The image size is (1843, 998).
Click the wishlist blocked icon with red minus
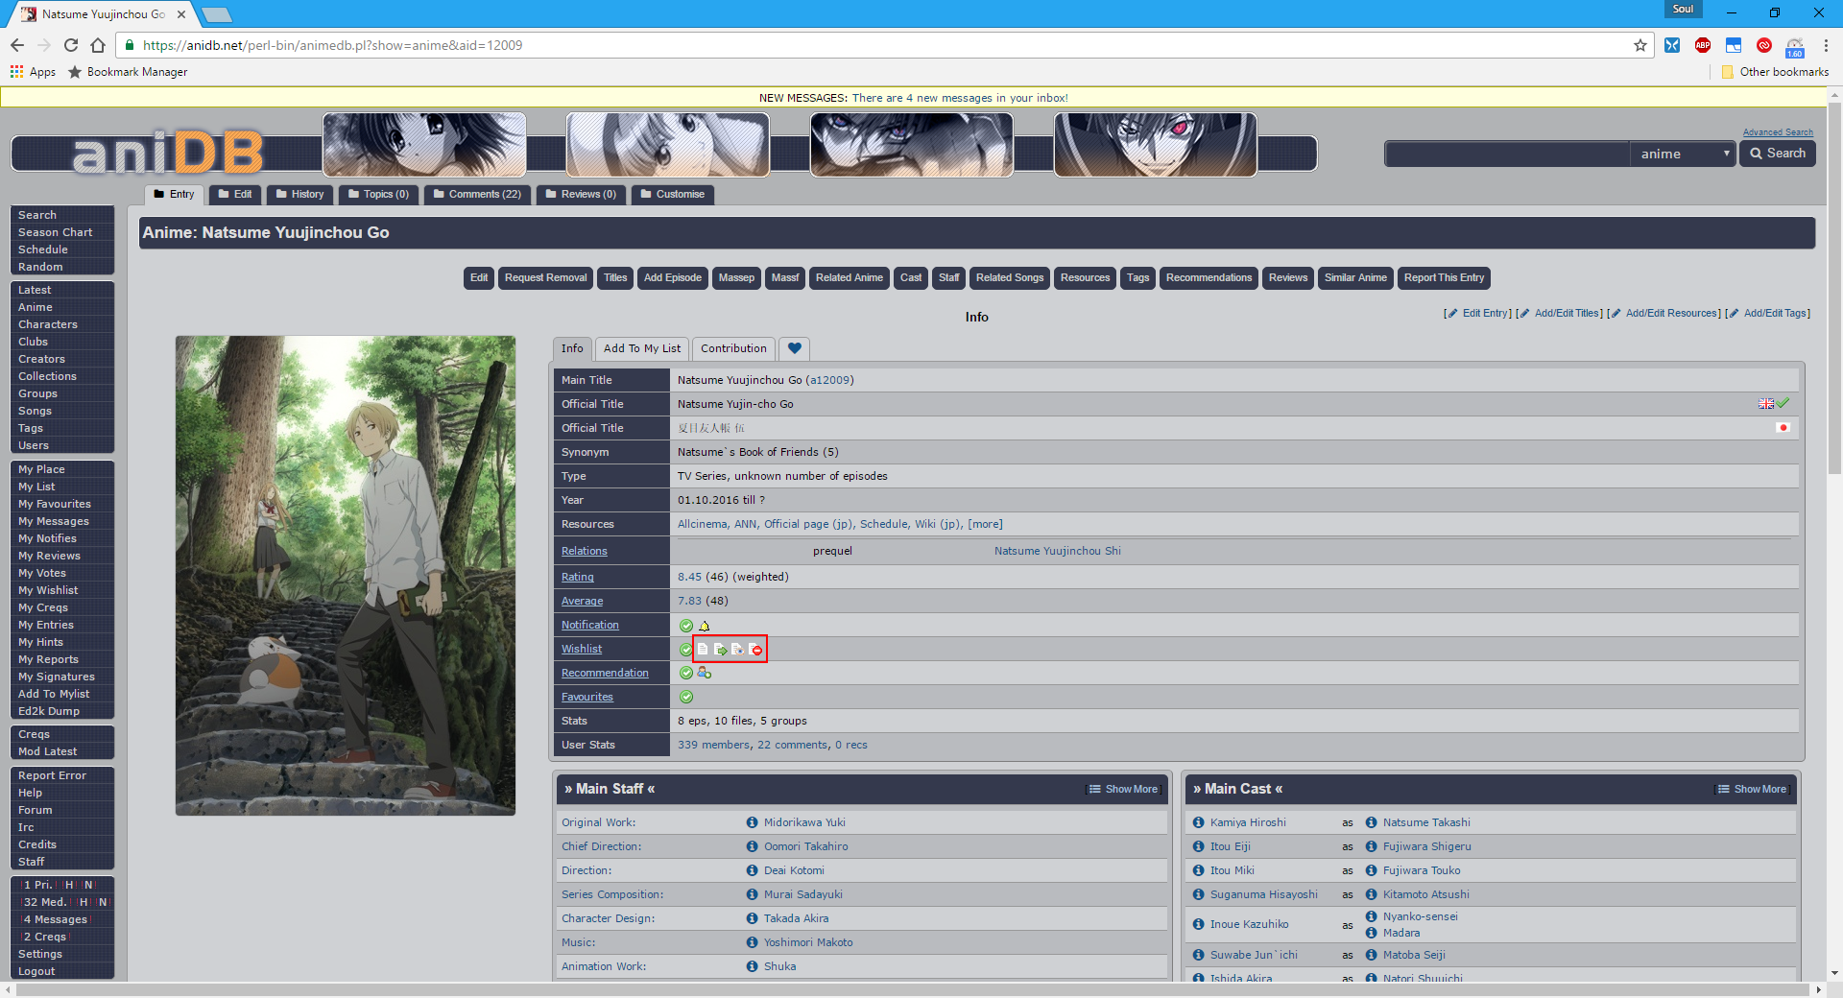tap(756, 650)
